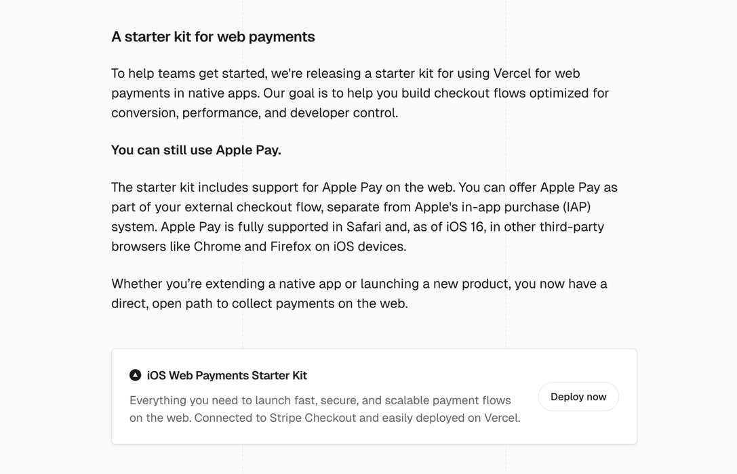Click the word 'Firefox' in the browsers sentence
The image size is (737, 474).
[x=290, y=246]
